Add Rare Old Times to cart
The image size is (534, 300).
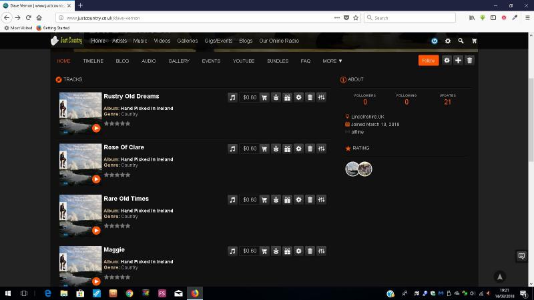(x=264, y=199)
